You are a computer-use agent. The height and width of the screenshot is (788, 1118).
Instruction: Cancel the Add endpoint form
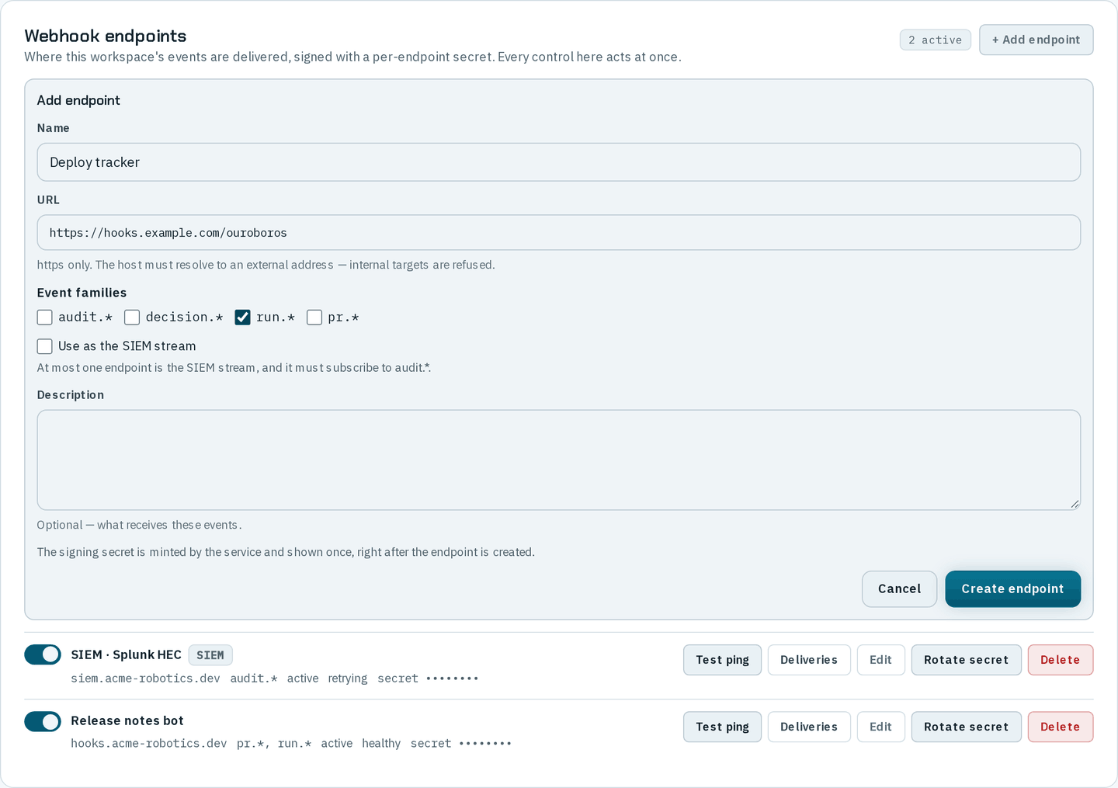pos(899,588)
